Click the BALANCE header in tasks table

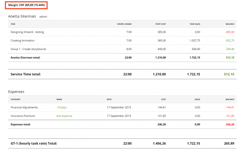click(x=230, y=24)
